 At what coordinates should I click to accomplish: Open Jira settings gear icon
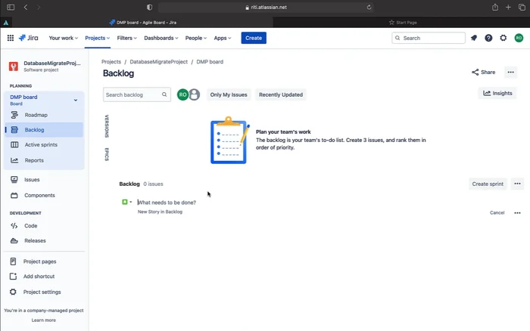tap(503, 38)
